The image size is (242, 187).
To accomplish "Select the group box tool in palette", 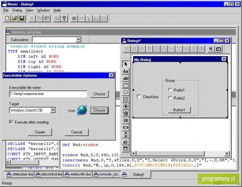I will (x=126, y=85).
